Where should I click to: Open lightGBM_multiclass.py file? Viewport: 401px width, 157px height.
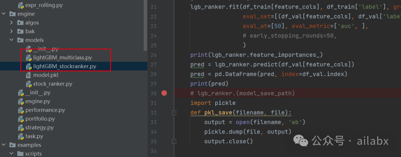pyautogui.click(x=62, y=58)
